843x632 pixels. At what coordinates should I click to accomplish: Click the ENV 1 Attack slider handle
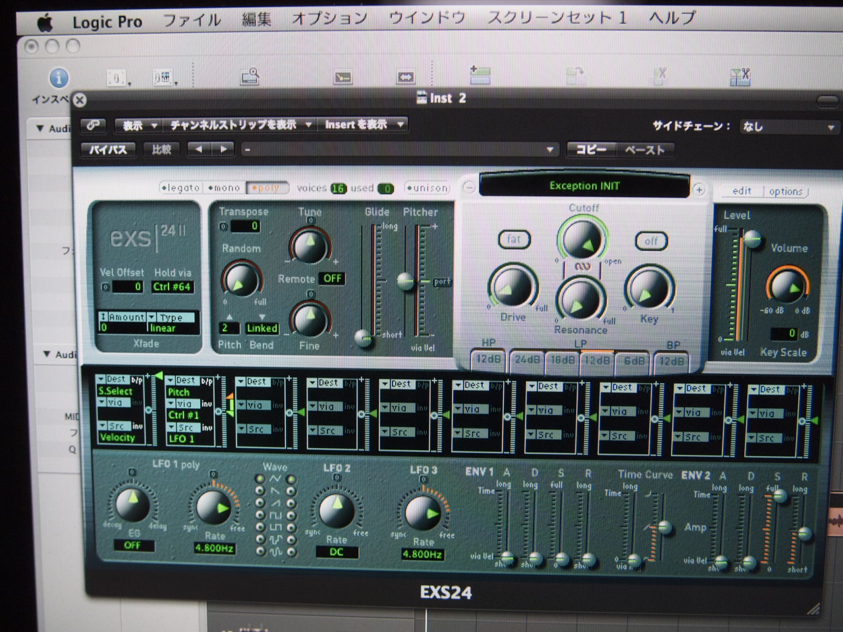pyautogui.click(x=506, y=558)
